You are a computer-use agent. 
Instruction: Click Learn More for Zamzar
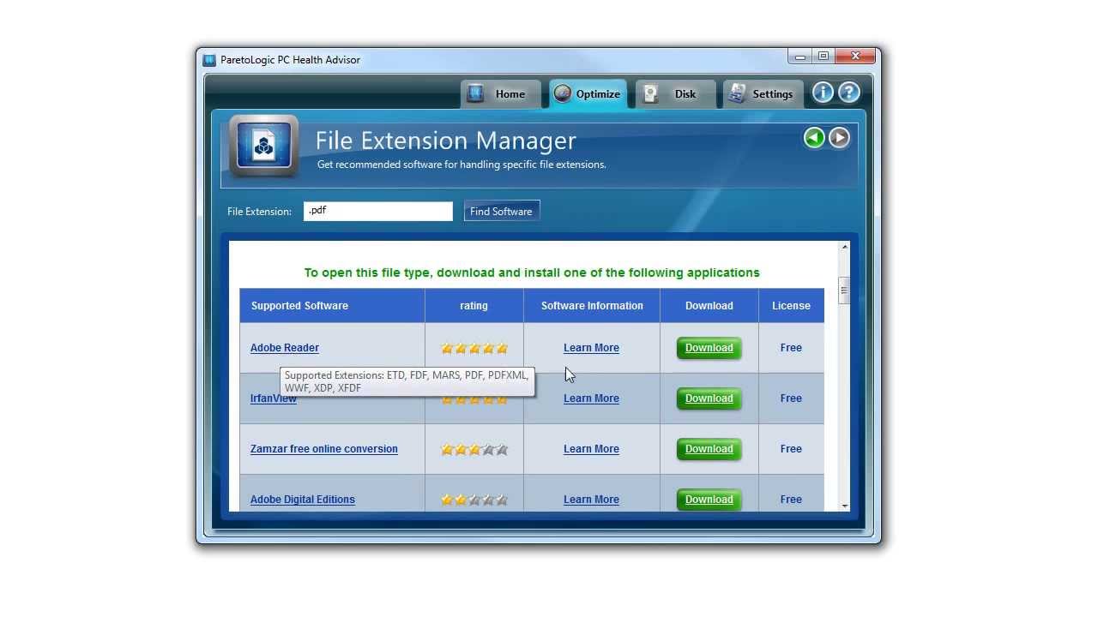(591, 449)
